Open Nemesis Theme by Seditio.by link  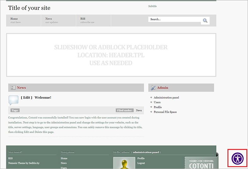24,163
